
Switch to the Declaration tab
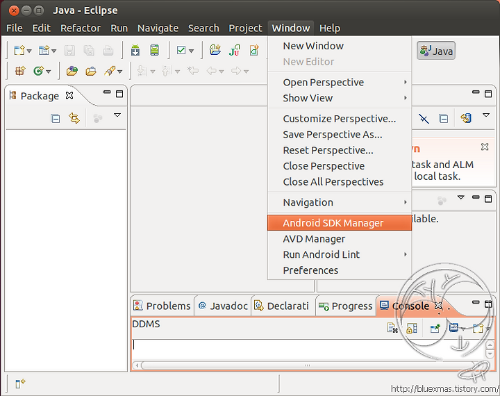click(x=281, y=306)
